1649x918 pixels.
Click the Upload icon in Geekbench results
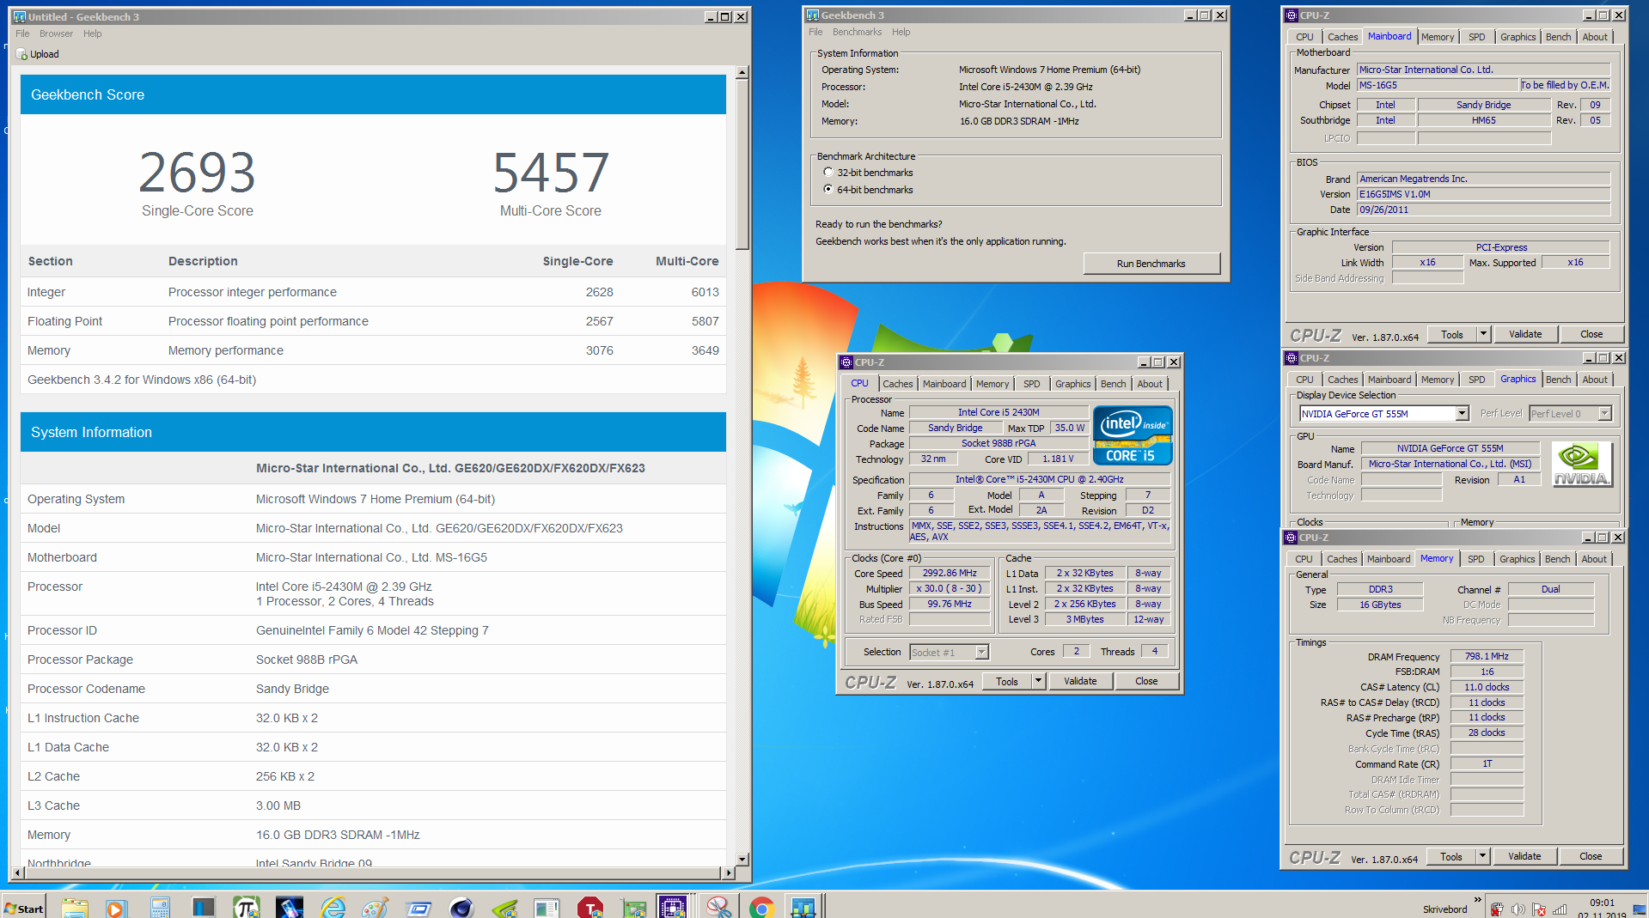tap(22, 54)
